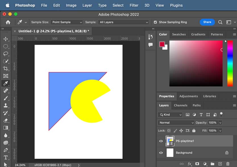Click the background color swatch
This screenshot has height=167, width=237.
166,48
